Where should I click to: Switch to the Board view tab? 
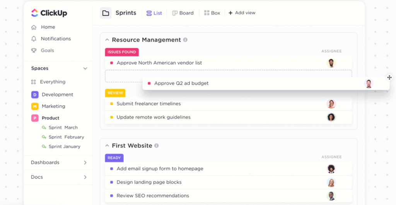[183, 13]
